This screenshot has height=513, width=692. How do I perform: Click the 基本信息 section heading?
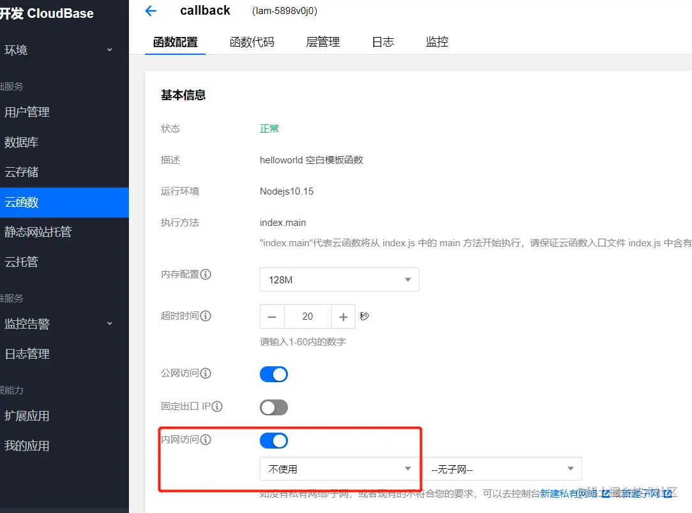point(183,95)
